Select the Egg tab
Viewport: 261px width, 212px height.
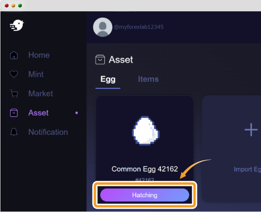pos(108,80)
